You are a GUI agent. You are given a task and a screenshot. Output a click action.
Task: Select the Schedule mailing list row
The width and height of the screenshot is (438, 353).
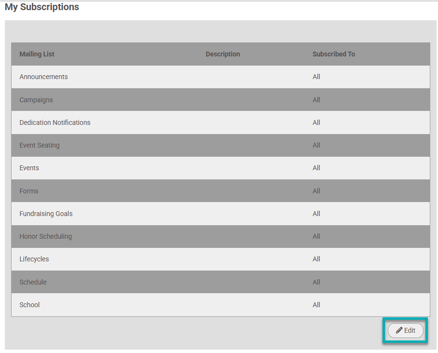pos(33,282)
